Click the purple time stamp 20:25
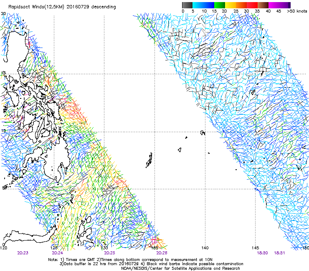This screenshot has width=309, height=271. point(109,253)
